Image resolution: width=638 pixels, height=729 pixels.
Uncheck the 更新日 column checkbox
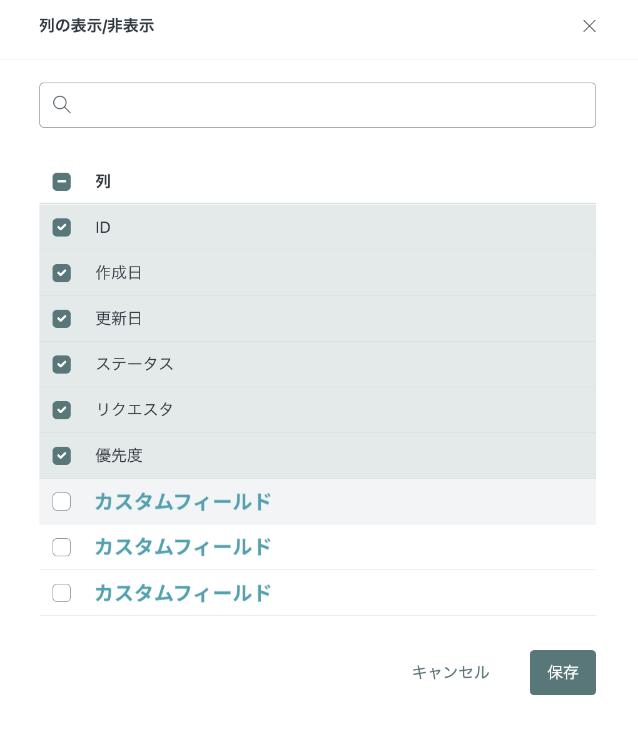[x=62, y=319]
